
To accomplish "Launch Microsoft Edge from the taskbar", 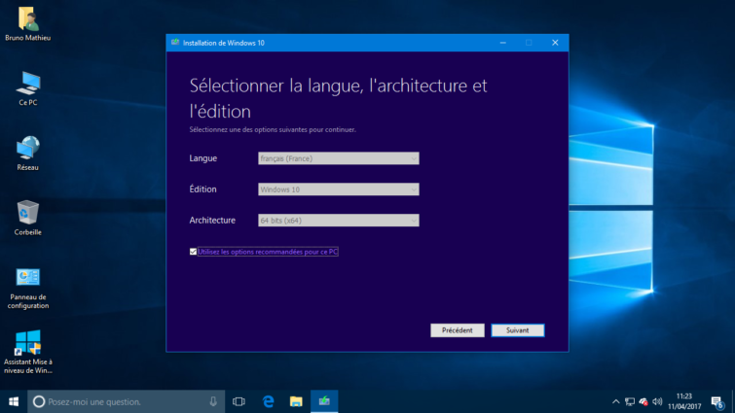I will click(x=268, y=401).
